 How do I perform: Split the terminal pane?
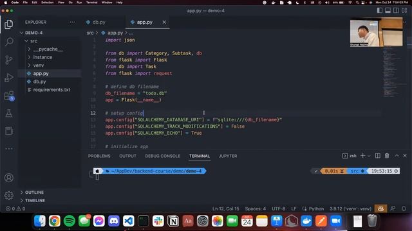point(378,155)
